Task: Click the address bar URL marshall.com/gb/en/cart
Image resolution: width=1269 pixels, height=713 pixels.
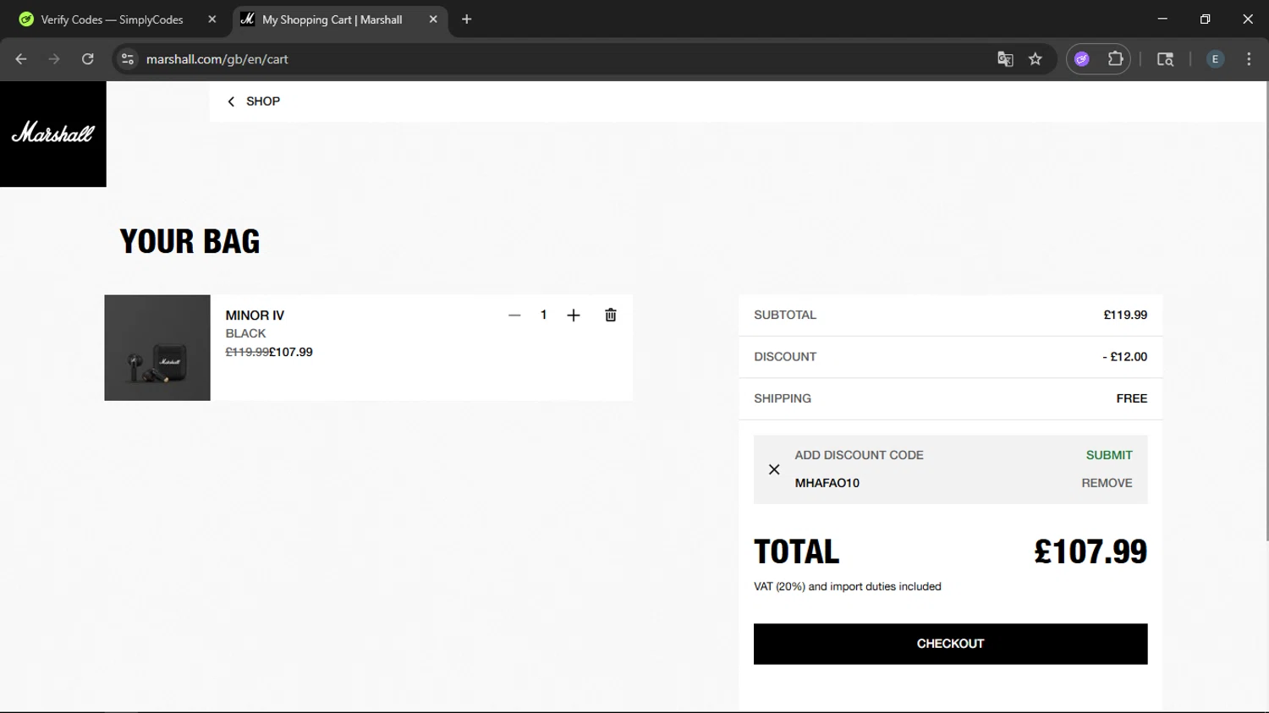Action: (x=217, y=59)
